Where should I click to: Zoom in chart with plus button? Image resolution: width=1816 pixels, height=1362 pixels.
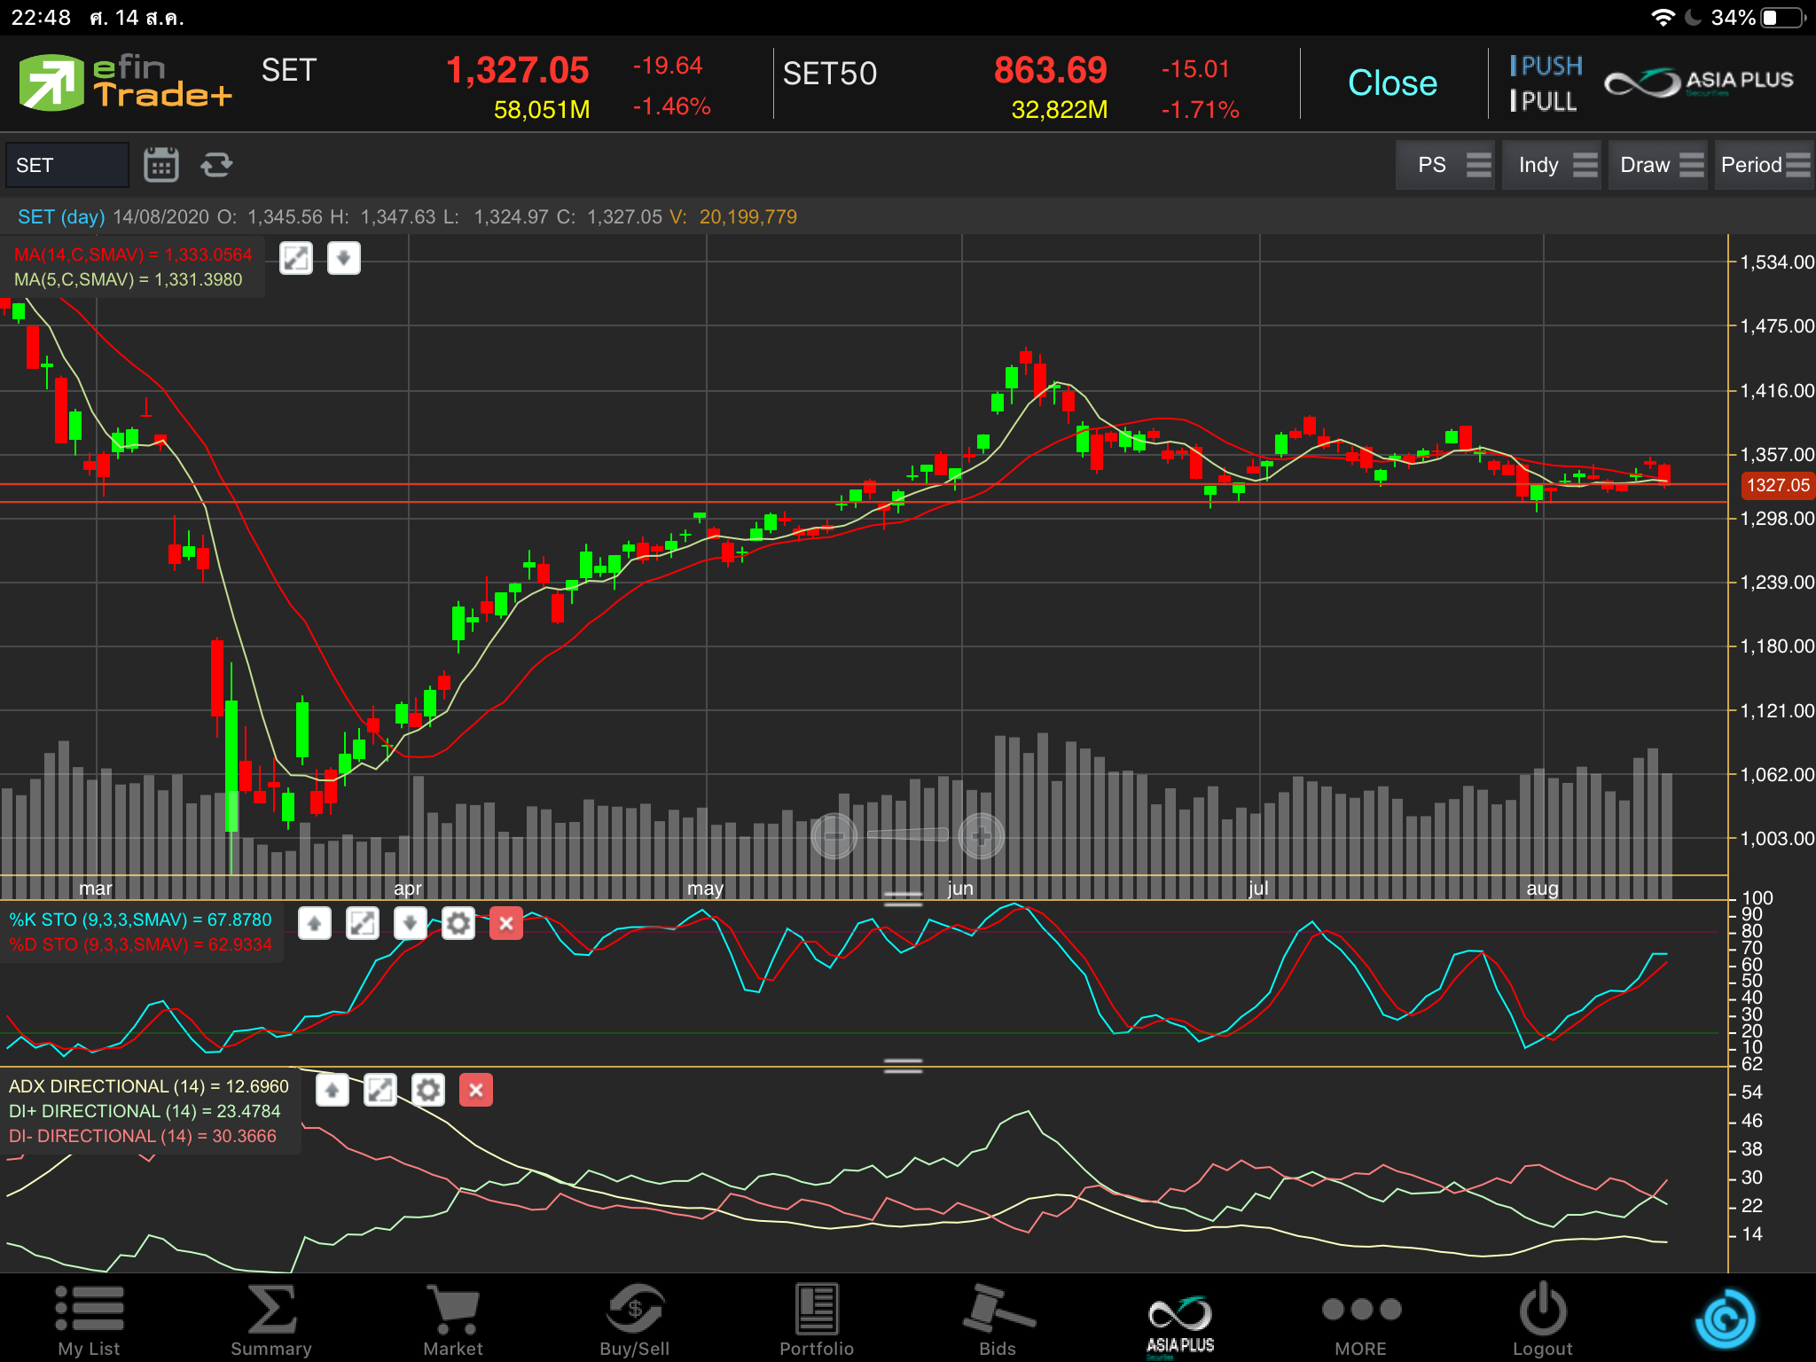(981, 835)
